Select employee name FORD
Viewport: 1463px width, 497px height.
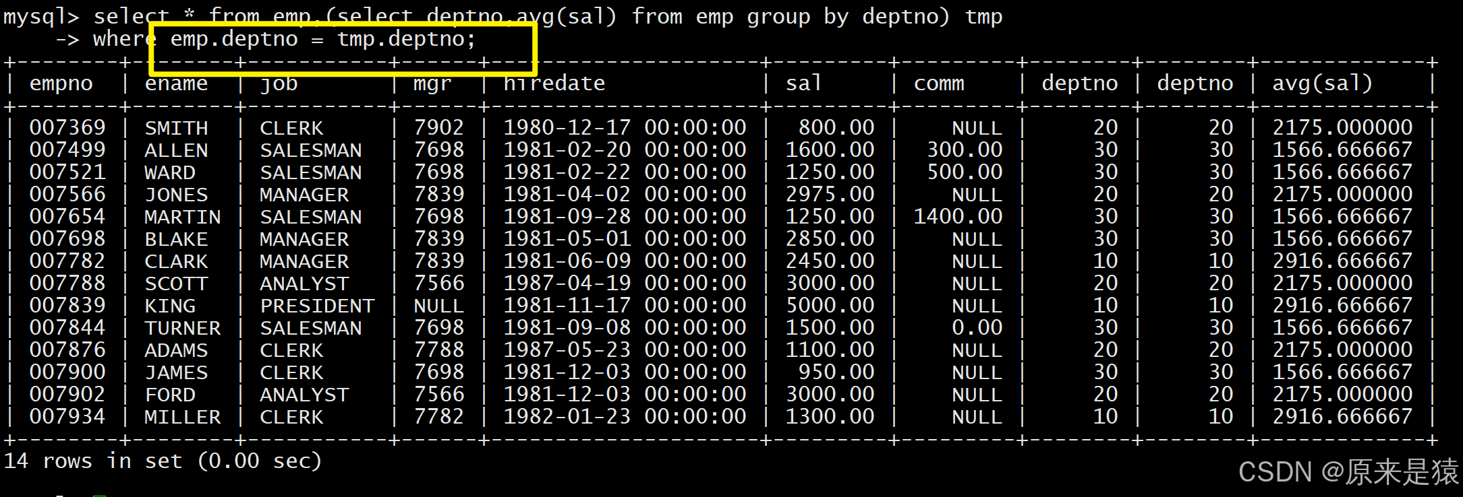pos(170,395)
